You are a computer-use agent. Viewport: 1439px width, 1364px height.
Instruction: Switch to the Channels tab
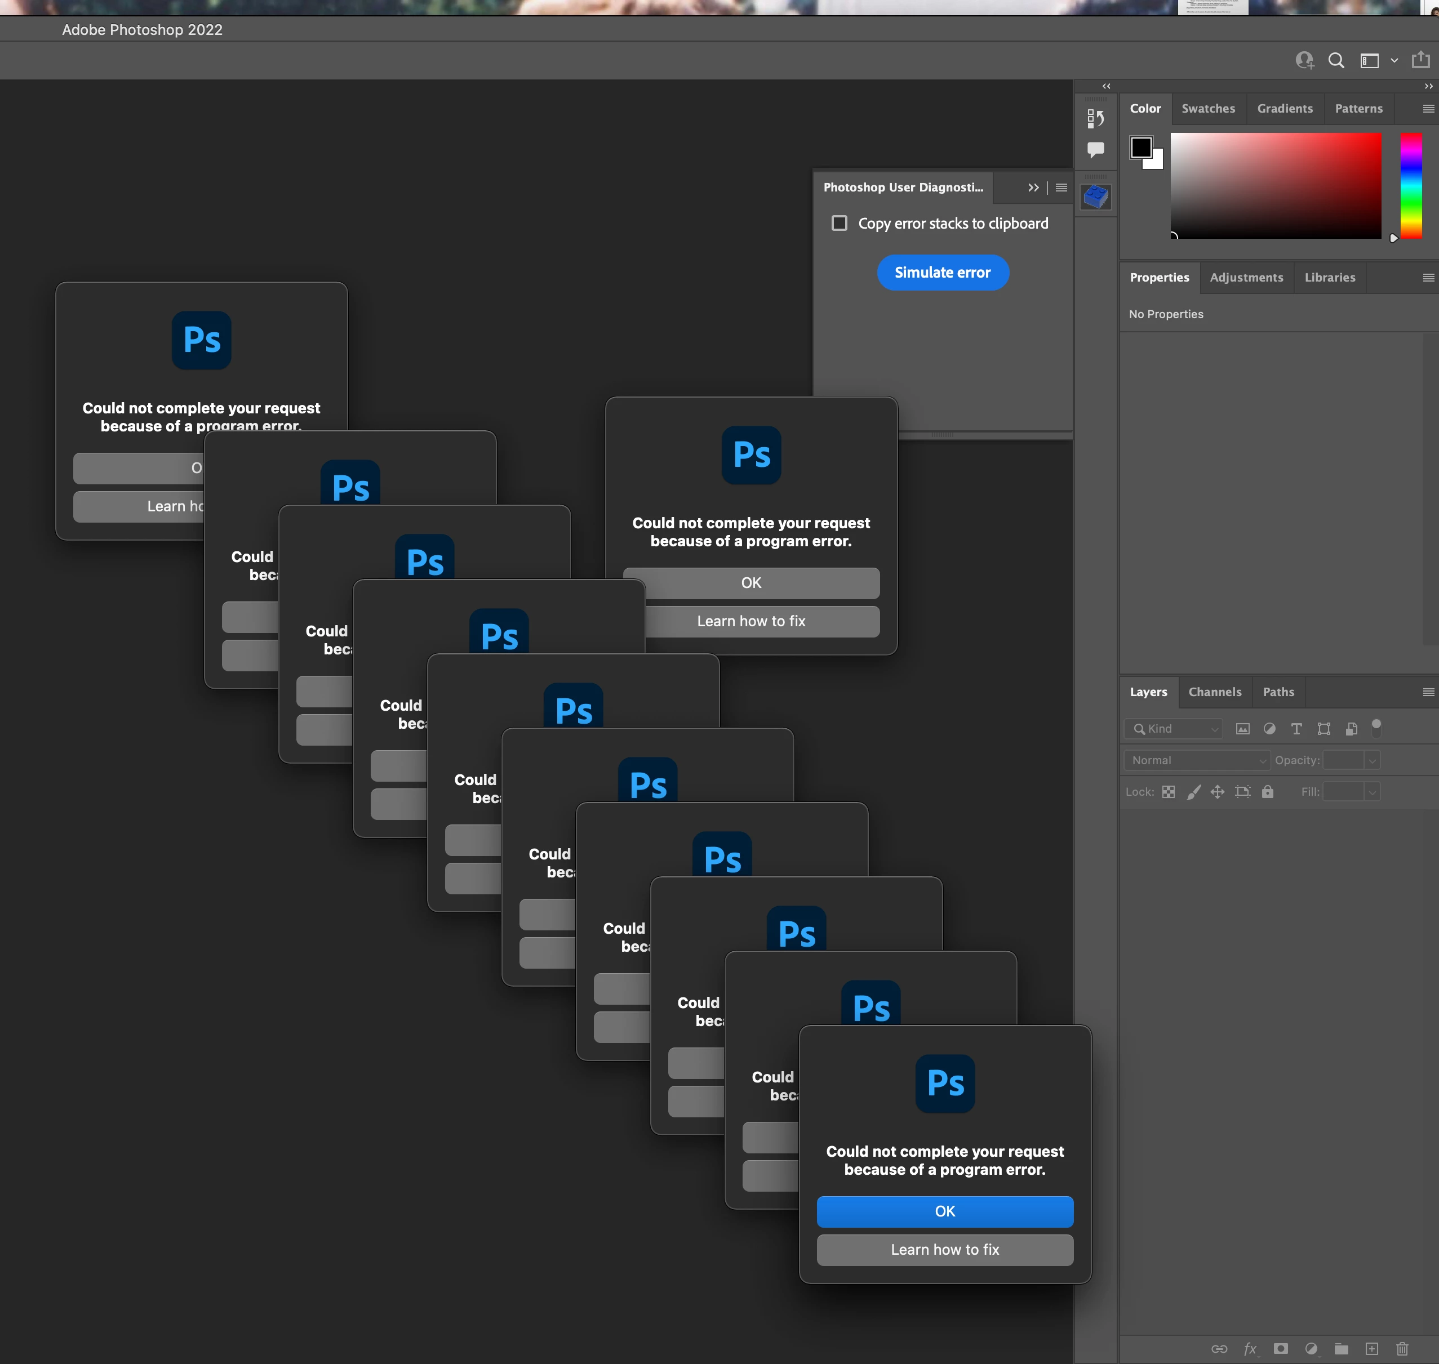coord(1214,692)
